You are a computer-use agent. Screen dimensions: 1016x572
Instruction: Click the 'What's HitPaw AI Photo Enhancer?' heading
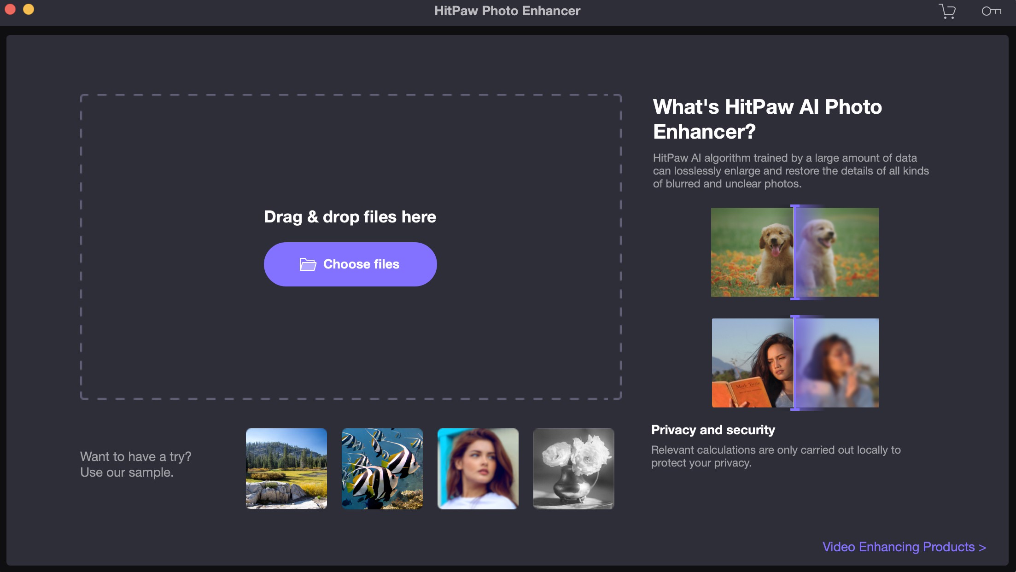(x=767, y=119)
